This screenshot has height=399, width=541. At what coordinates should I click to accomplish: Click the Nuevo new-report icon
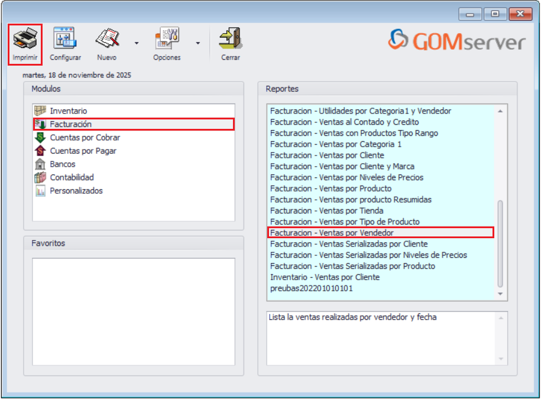(107, 37)
